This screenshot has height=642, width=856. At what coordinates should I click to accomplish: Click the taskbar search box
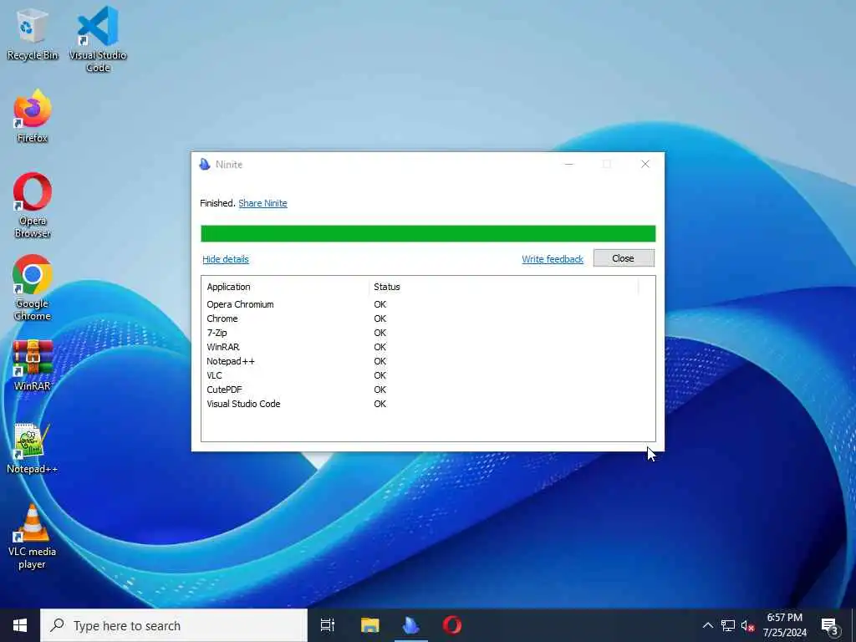pos(174,625)
